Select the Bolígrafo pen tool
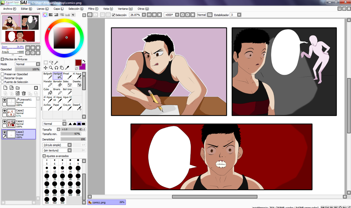Image resolution: width=351 pixels, height=208 pixels. (48, 76)
